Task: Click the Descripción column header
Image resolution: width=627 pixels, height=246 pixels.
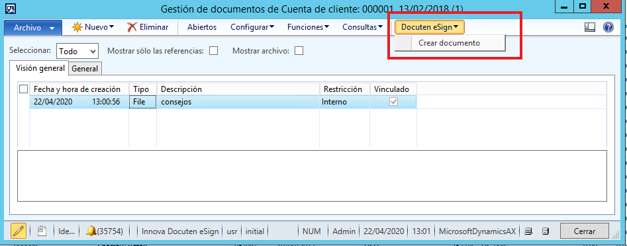Action: pos(238,89)
